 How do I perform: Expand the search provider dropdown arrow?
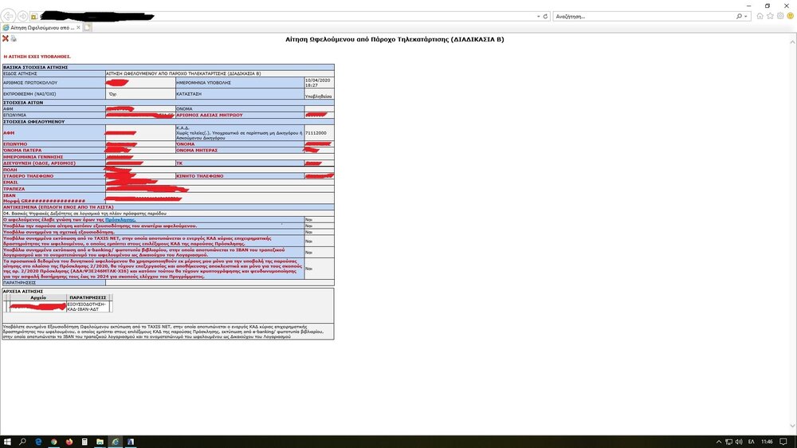[x=747, y=16]
